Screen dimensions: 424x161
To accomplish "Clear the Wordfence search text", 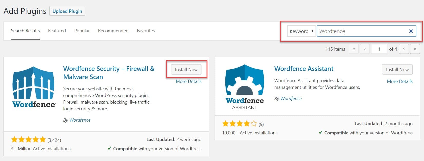I will click(x=411, y=31).
